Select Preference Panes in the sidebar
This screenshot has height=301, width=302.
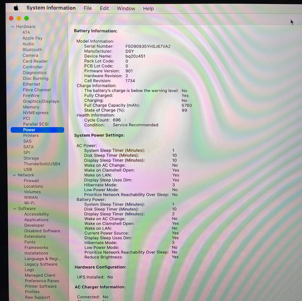tap(42, 281)
